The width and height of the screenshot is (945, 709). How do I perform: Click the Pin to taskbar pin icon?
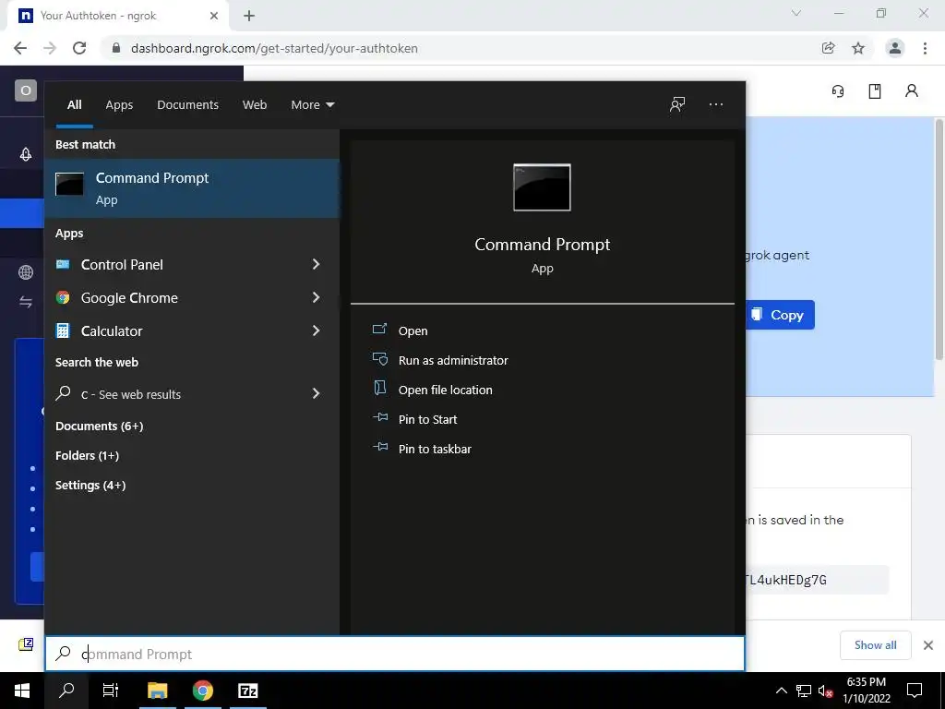pos(379,447)
